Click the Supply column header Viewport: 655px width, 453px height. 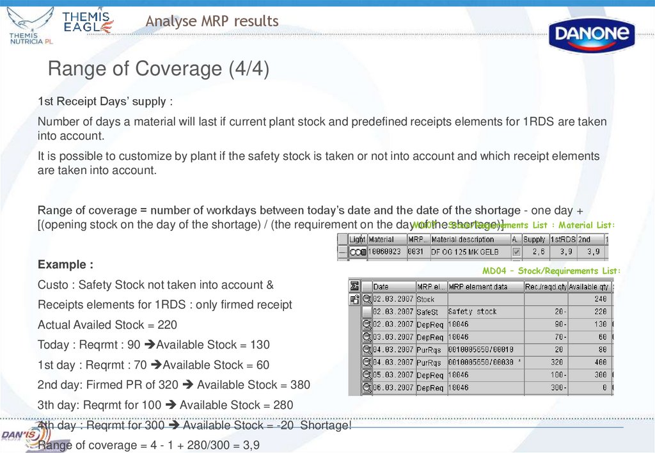point(535,239)
